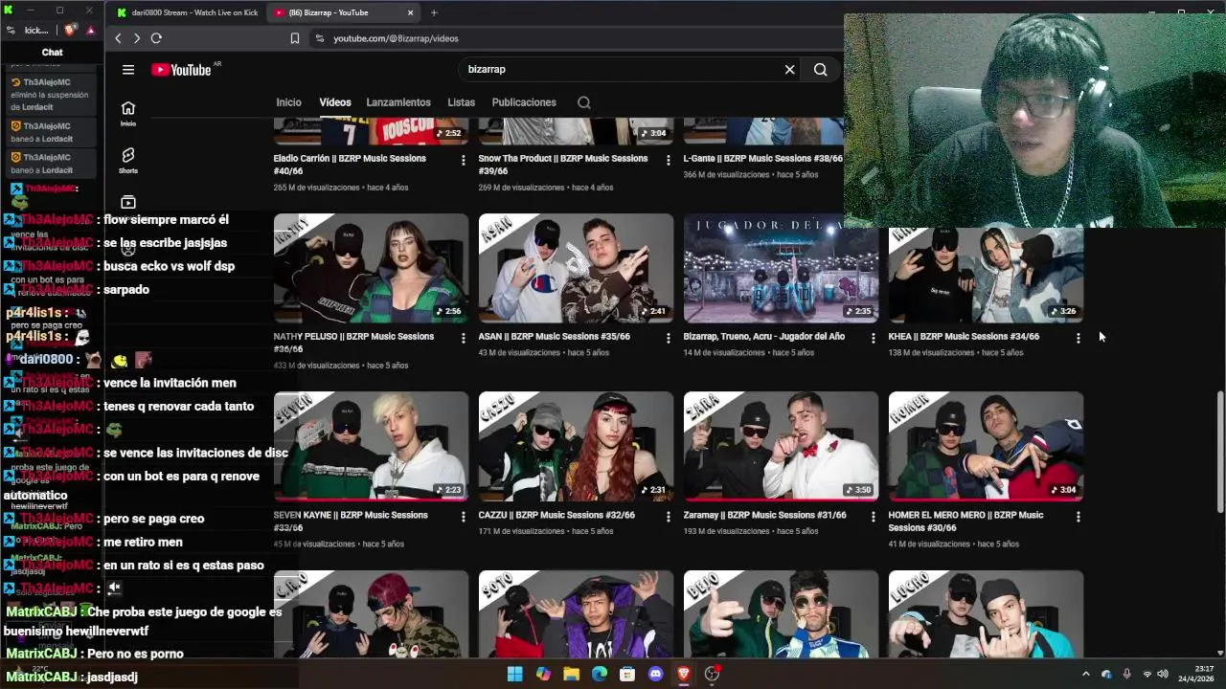Screen dimensions: 1226x689
Task: Open the volume control in system tray
Action: pyautogui.click(x=1163, y=674)
